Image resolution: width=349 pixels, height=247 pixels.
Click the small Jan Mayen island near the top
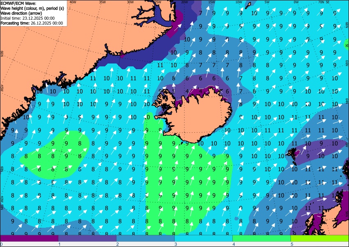(x=248, y=6)
